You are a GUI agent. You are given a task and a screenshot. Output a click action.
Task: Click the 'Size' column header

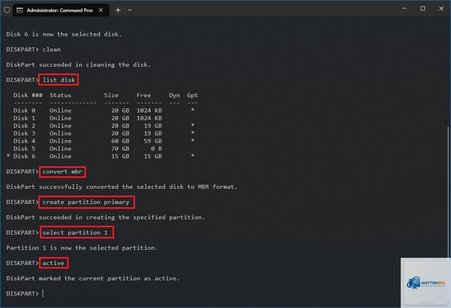point(111,95)
